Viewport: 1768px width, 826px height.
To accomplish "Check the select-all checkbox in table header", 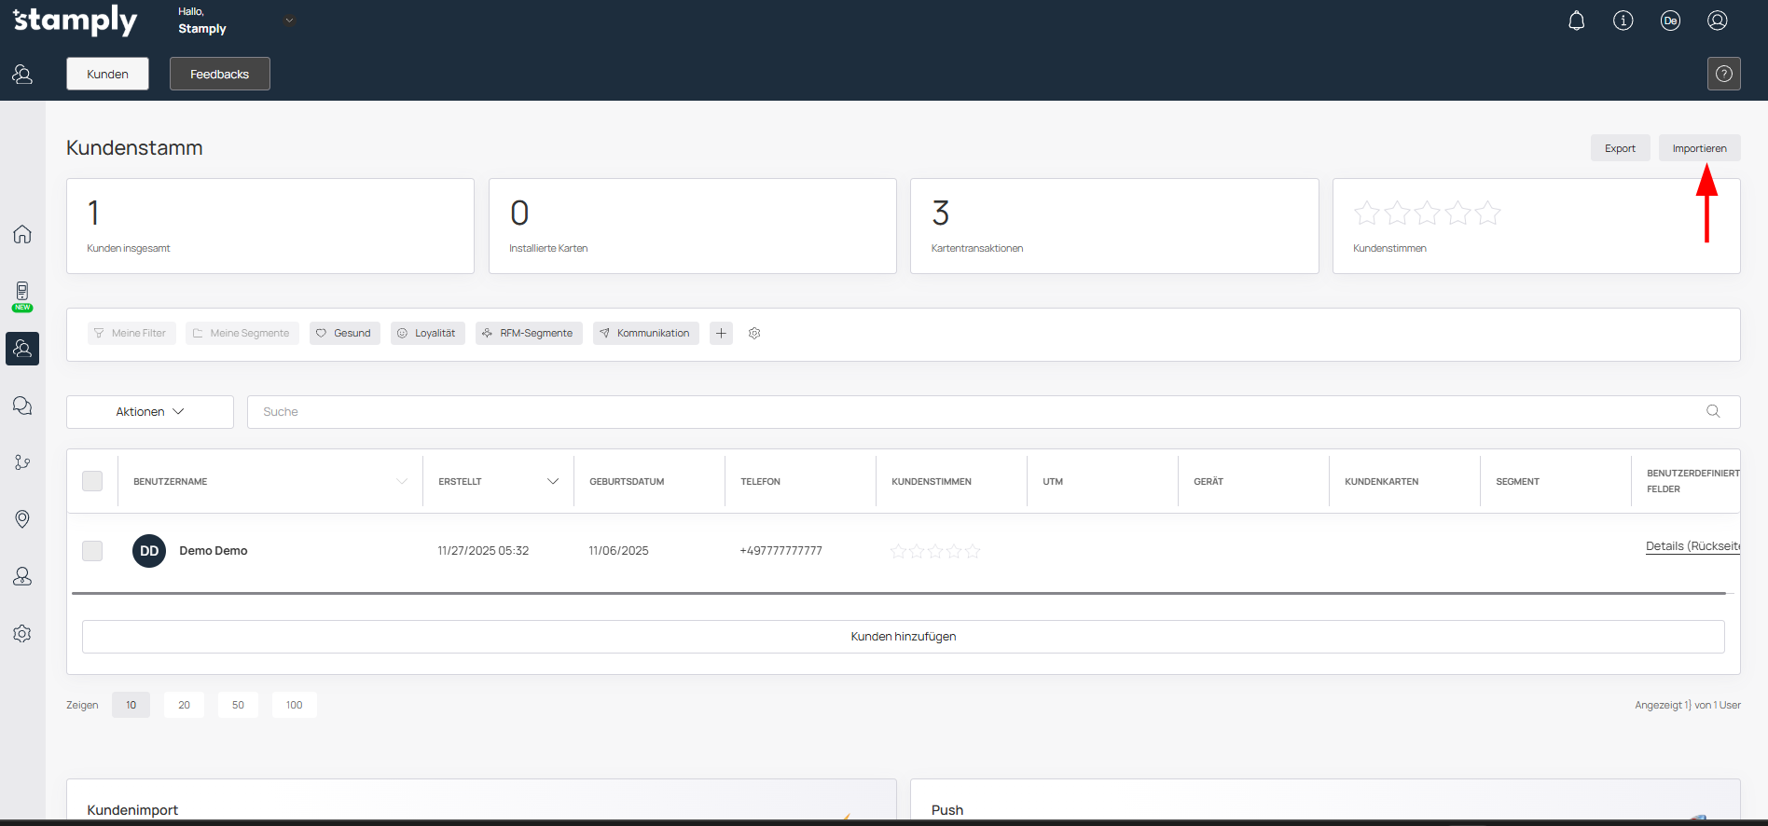I will click(x=92, y=481).
